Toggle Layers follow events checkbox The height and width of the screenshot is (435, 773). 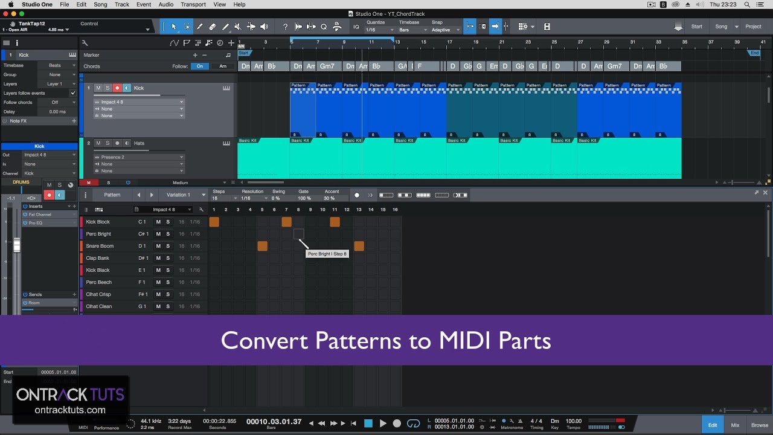tap(73, 93)
